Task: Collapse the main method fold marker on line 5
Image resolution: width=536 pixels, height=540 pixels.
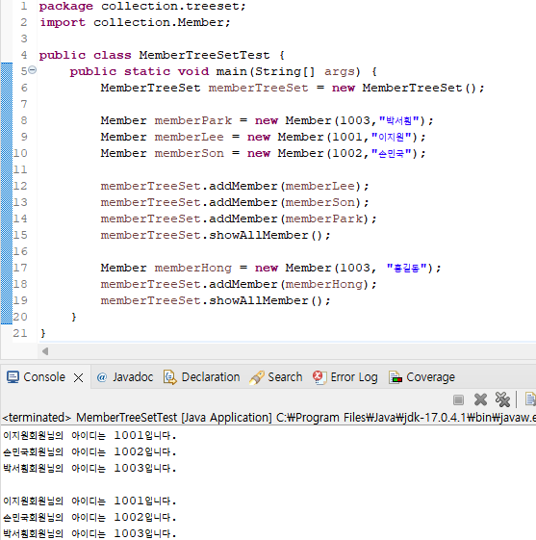Action: coord(32,70)
